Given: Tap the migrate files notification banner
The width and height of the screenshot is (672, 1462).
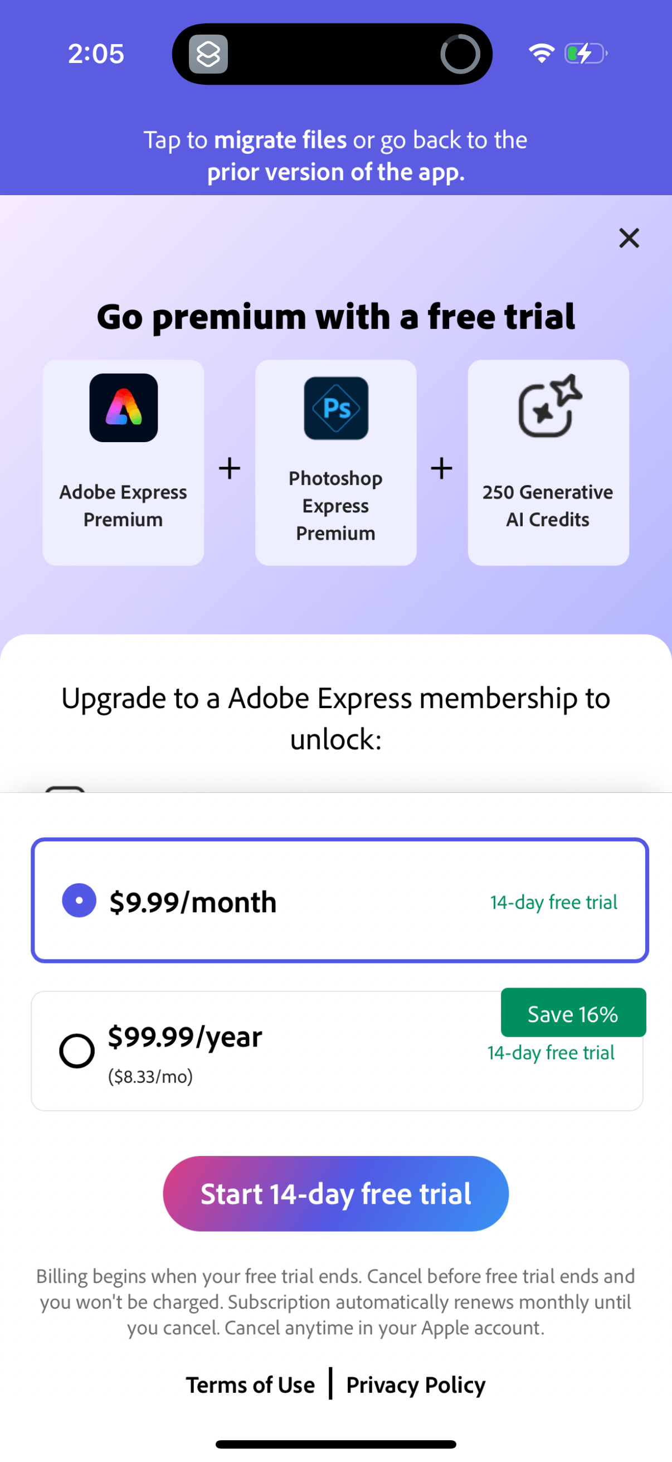Looking at the screenshot, I should (x=335, y=156).
